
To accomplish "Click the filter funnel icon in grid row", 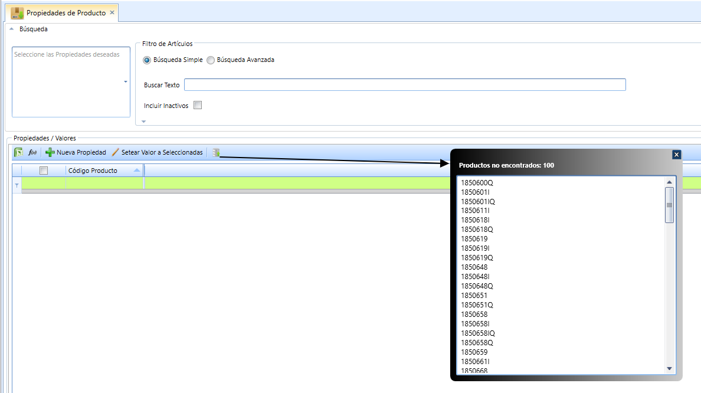I will point(17,185).
